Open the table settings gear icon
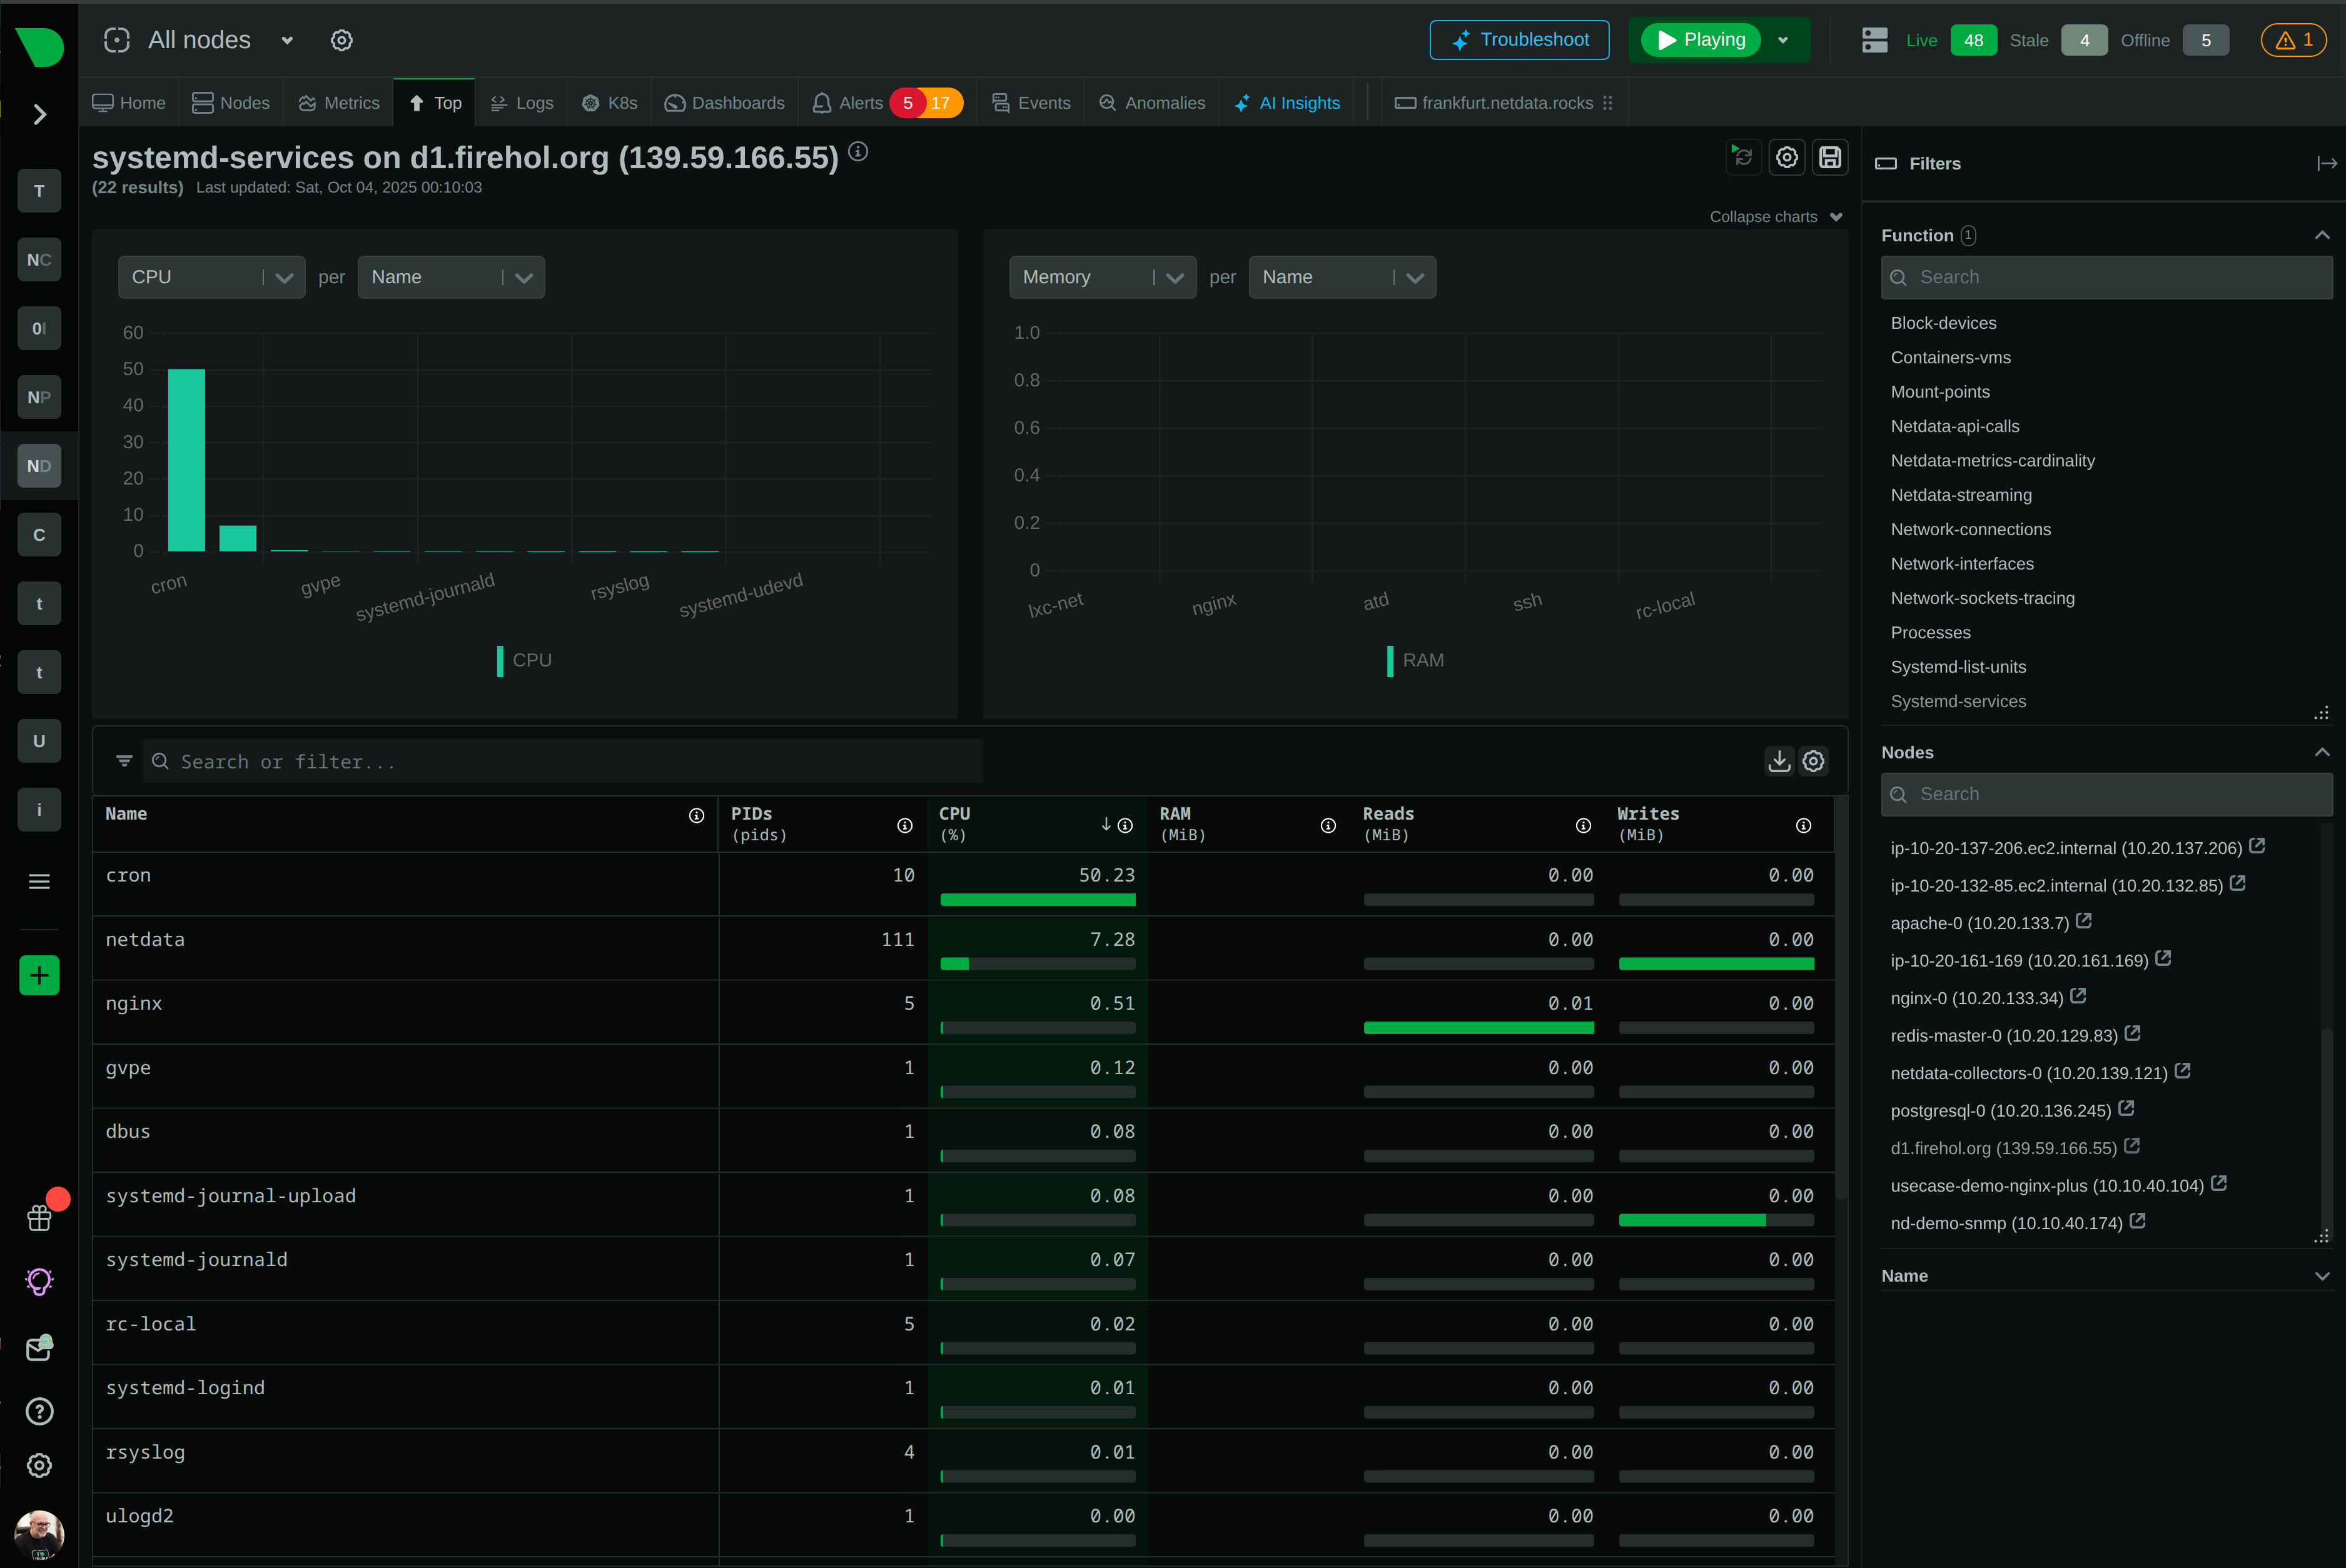Image resolution: width=2346 pixels, height=1568 pixels. coord(1814,761)
